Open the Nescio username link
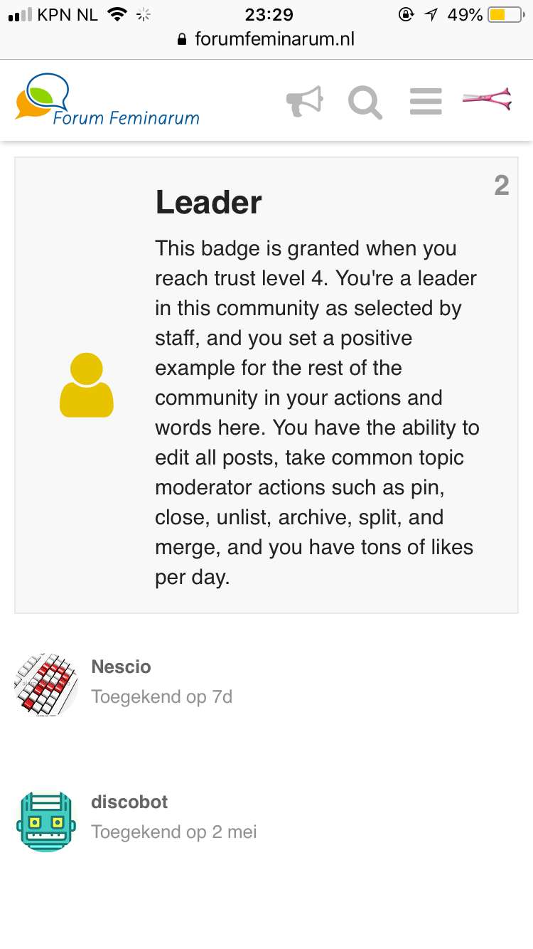This screenshot has height=949, width=533. click(x=121, y=667)
